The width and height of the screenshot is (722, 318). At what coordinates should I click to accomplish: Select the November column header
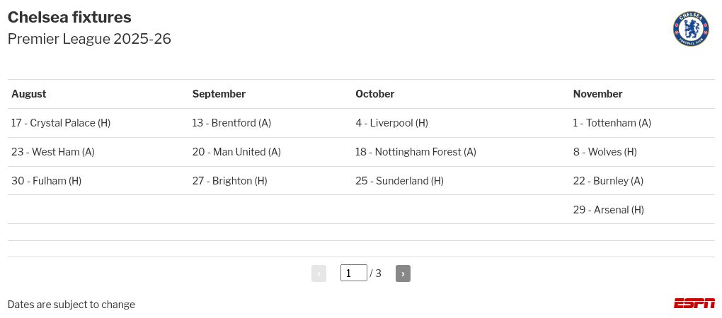(x=597, y=94)
